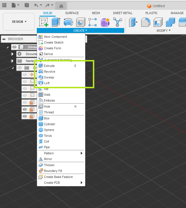Choose Create Form menu entry
The width and height of the screenshot is (186, 208).
[x=61, y=48]
